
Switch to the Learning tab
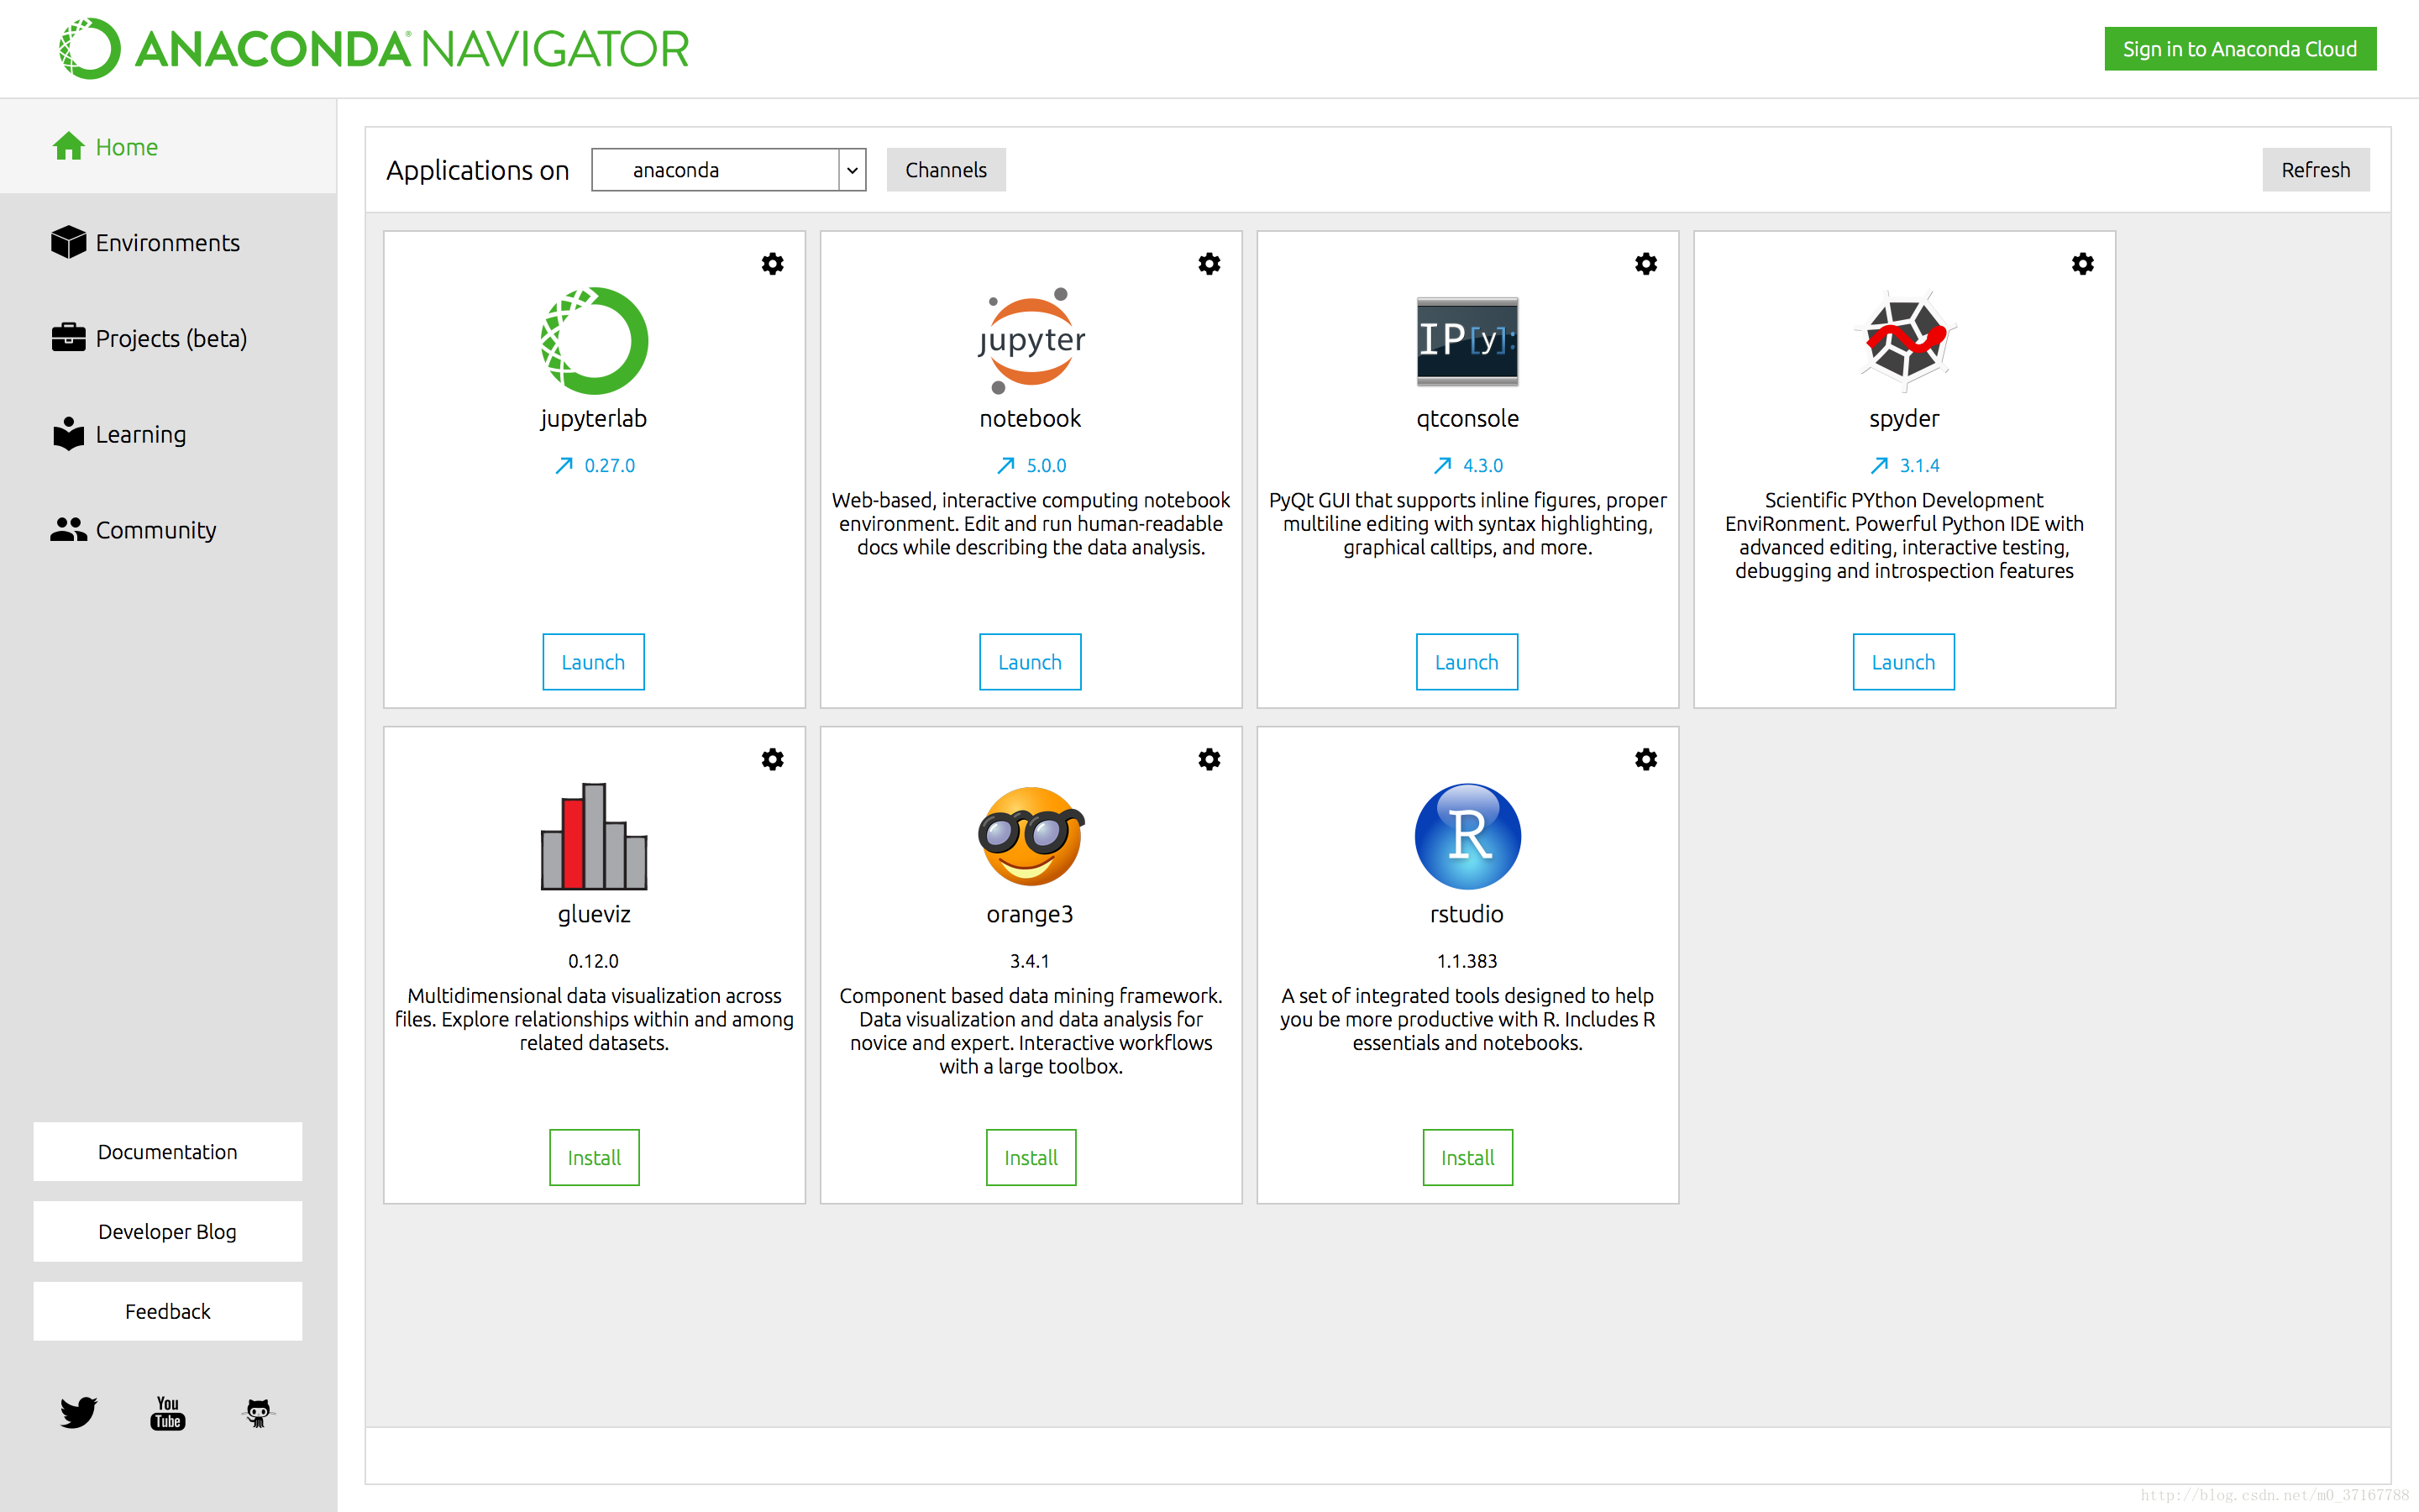pyautogui.click(x=168, y=434)
